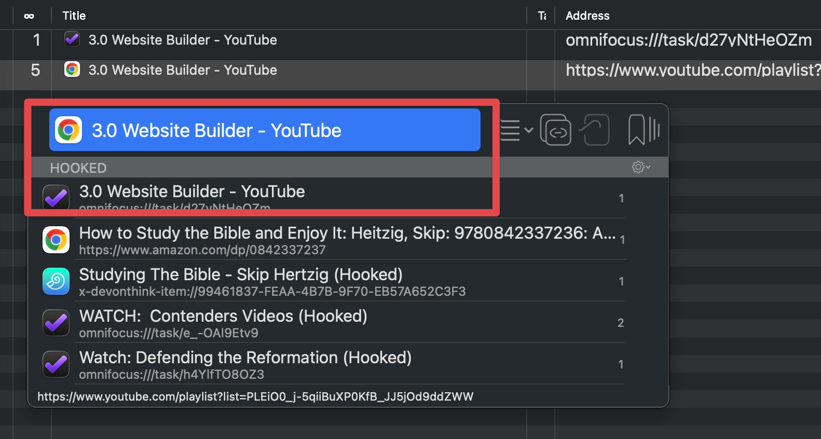Click the infinity link-count column header icon

pos(29,16)
